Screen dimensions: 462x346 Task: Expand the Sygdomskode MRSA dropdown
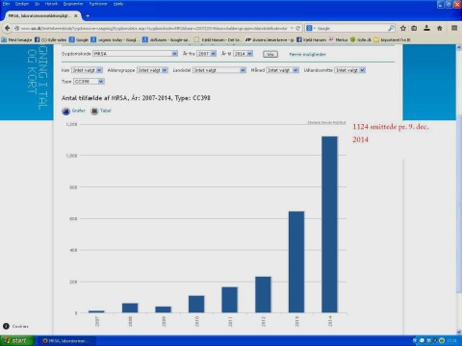[x=135, y=54]
